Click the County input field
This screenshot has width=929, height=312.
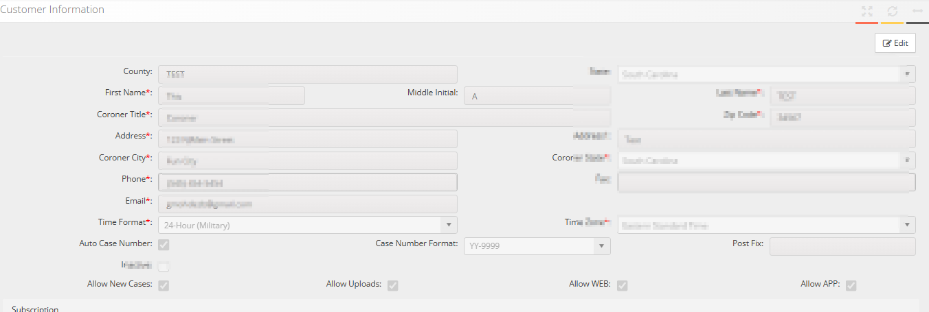307,74
